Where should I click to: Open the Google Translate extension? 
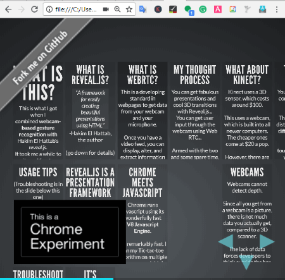143,9
